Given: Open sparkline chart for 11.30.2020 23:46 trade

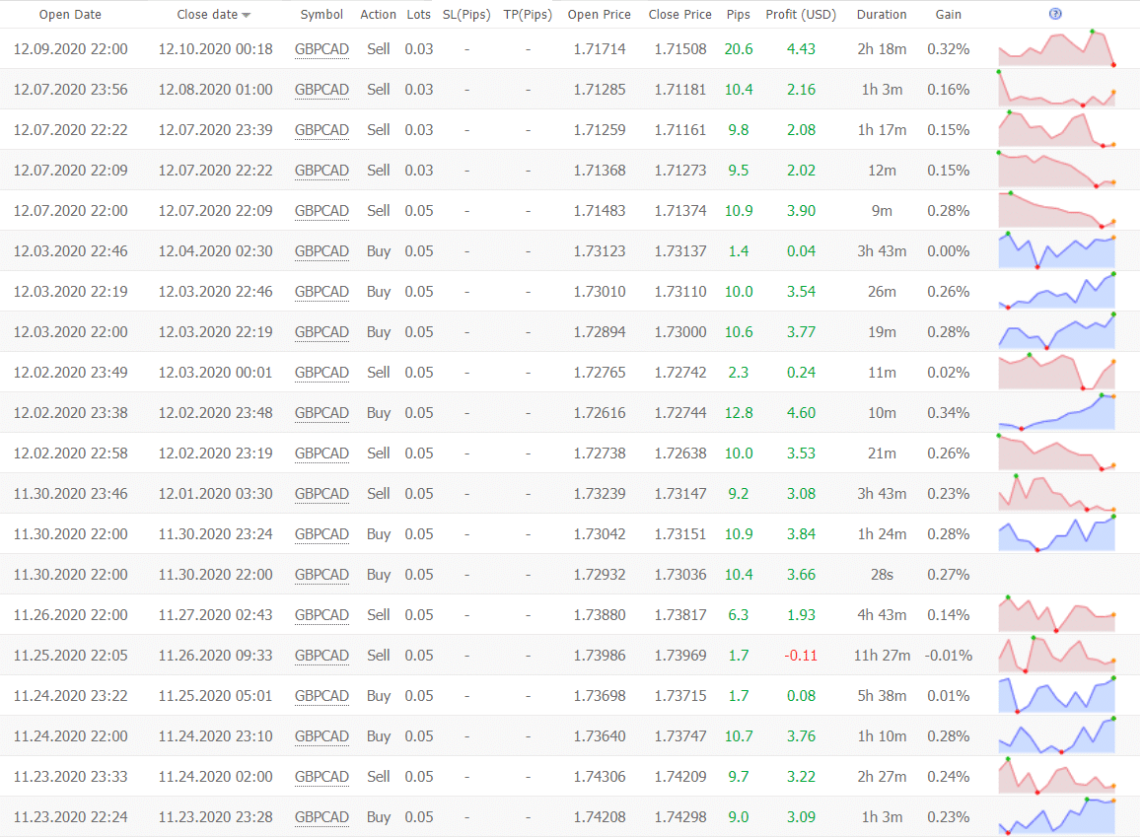Looking at the screenshot, I should (x=1056, y=493).
